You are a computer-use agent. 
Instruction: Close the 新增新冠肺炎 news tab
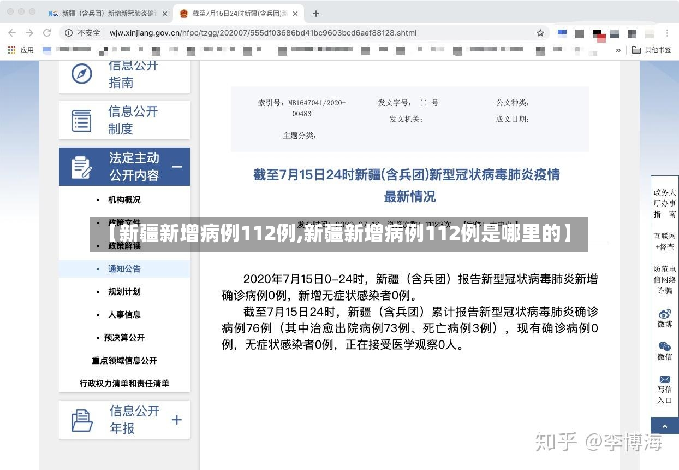coord(165,14)
